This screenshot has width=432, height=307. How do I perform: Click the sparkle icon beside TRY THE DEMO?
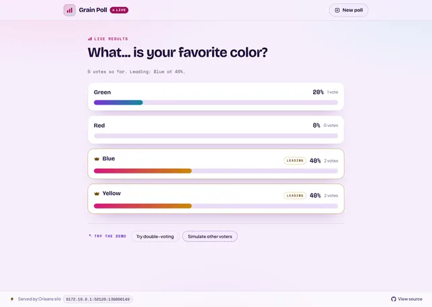click(90, 235)
